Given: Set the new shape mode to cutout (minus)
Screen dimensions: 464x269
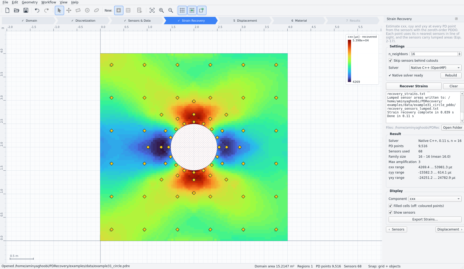Looking at the screenshot, I should (x=128, y=10).
